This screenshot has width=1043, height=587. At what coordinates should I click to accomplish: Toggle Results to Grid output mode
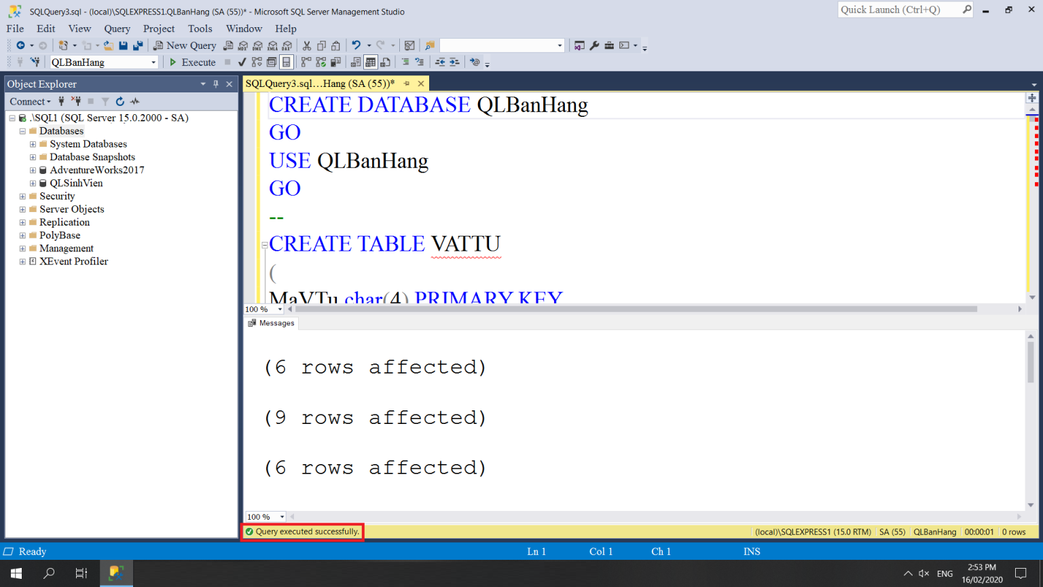tap(371, 62)
